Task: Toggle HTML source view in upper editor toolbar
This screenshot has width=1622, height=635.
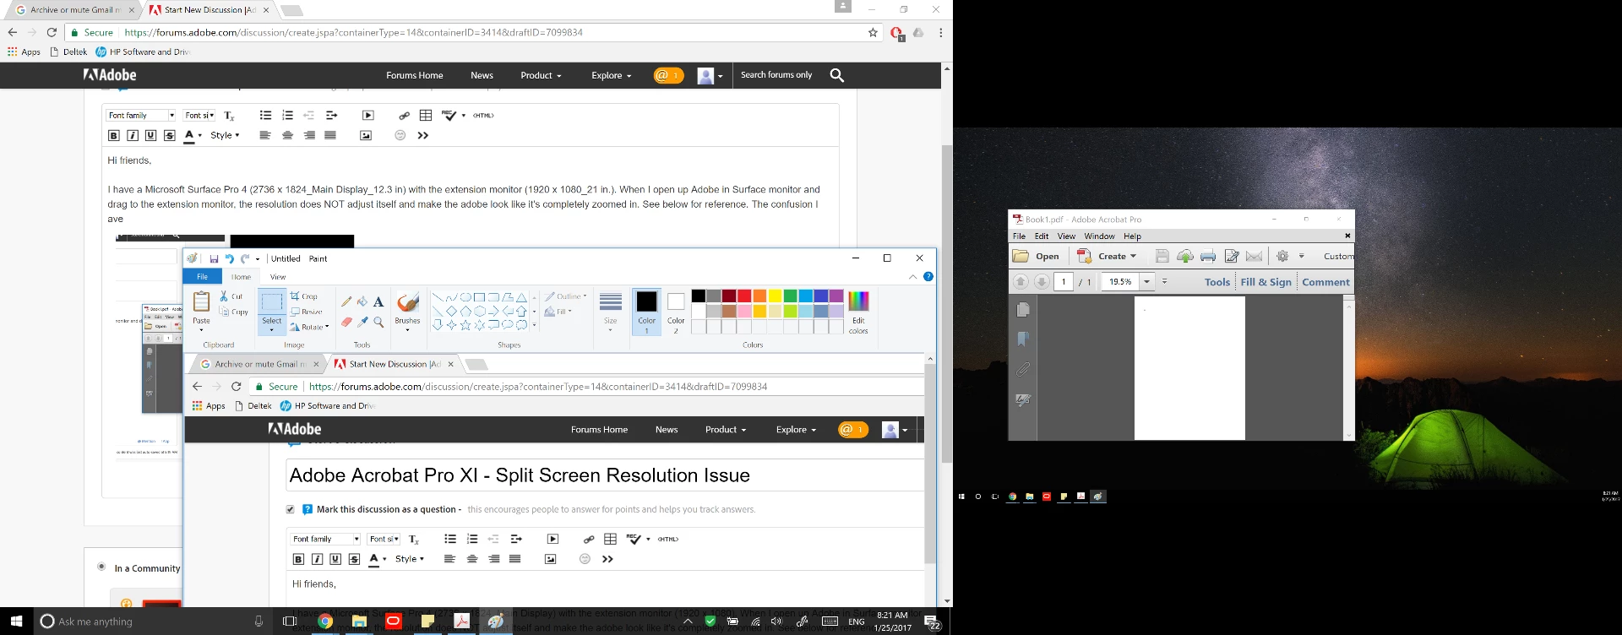Action: pos(483,116)
